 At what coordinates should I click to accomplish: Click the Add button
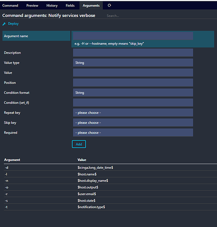[79, 144]
